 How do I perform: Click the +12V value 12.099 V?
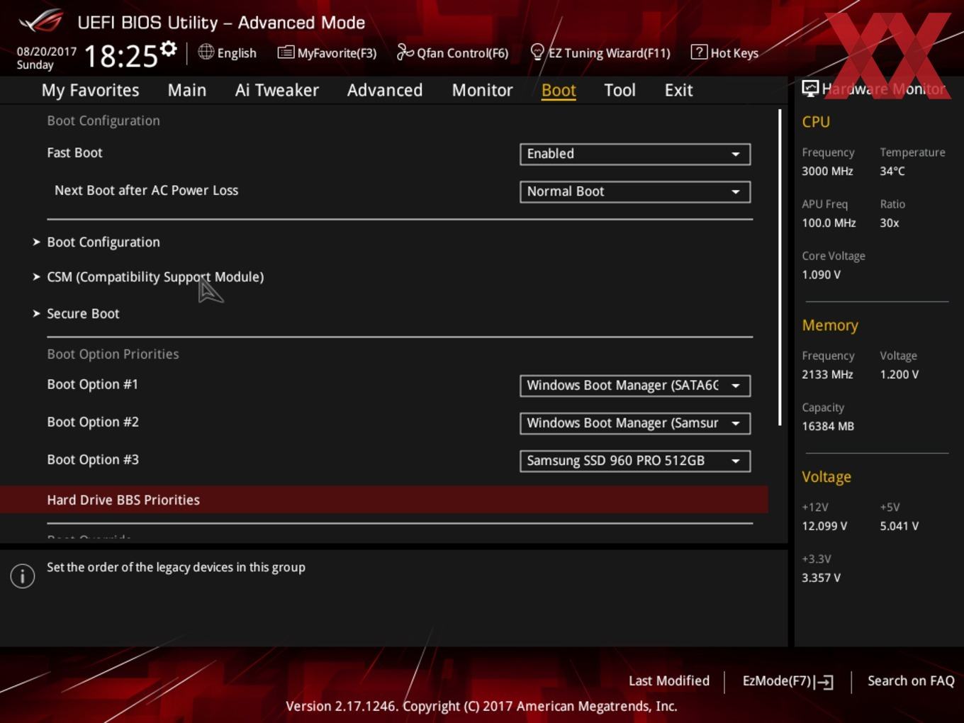click(824, 526)
